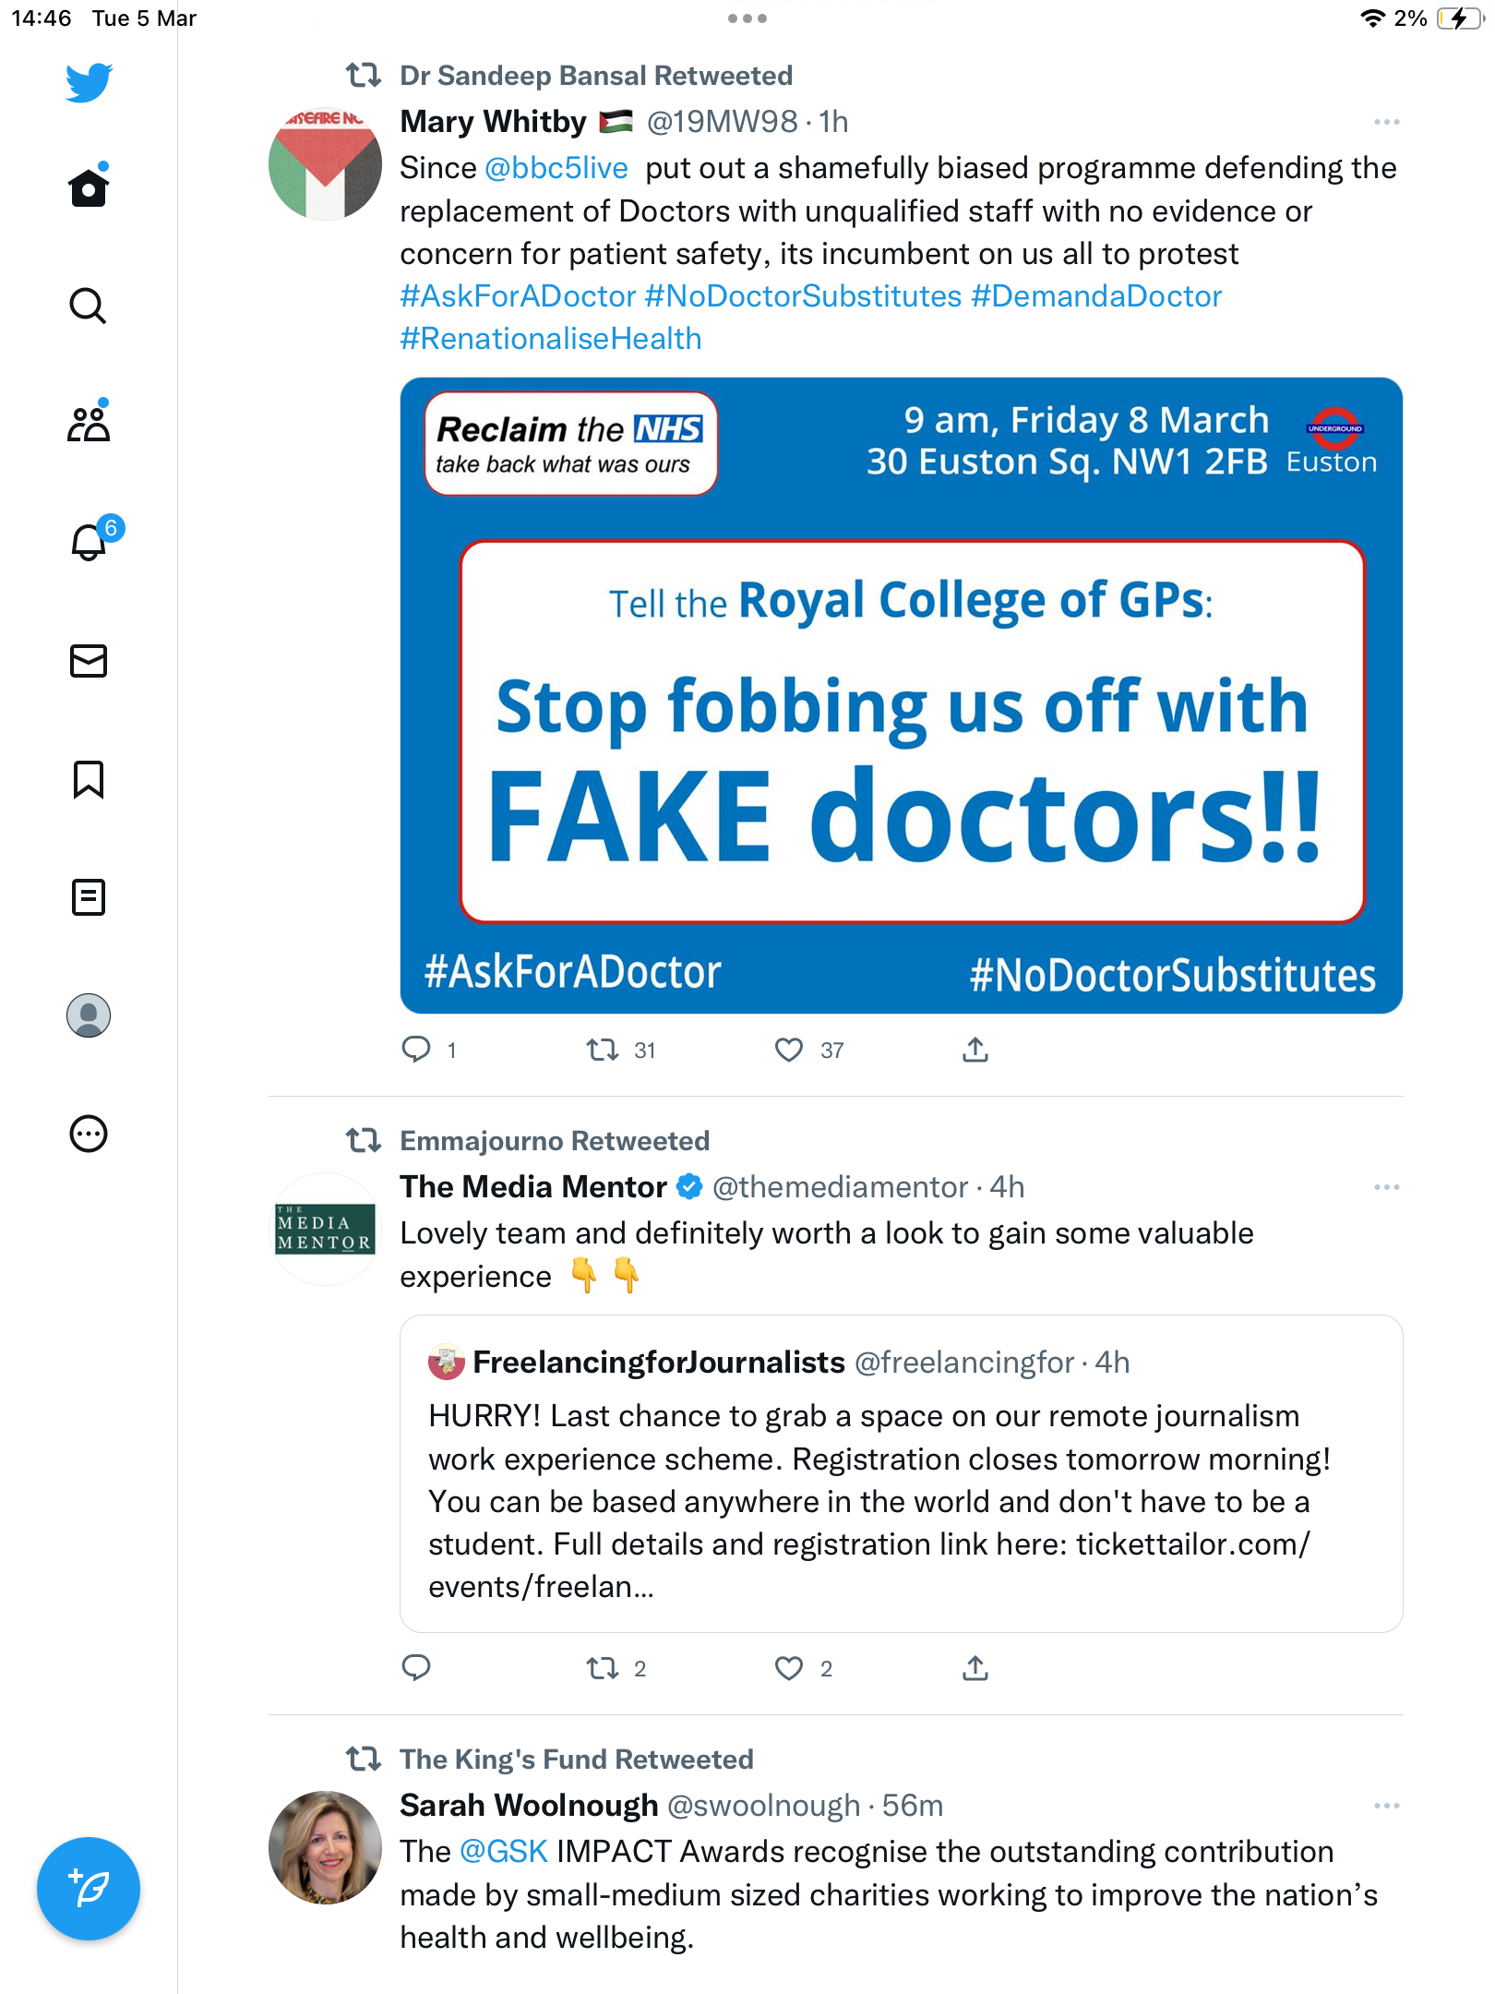The width and height of the screenshot is (1495, 1994).
Task: Like The Media Mentor tweet
Action: (x=789, y=1668)
